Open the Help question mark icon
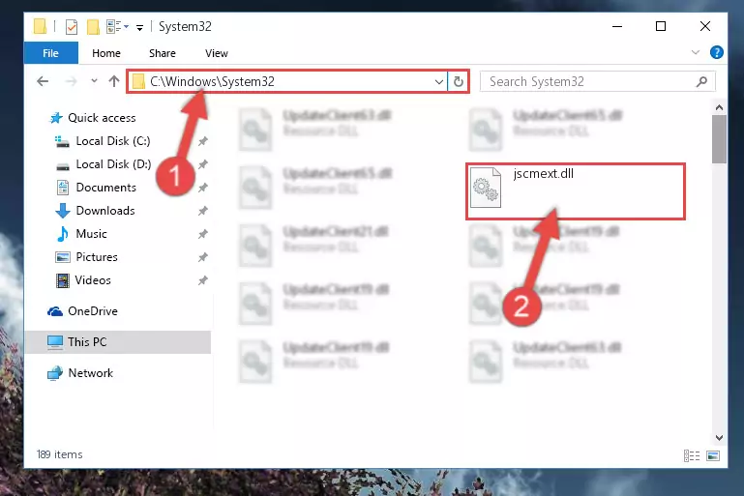 (717, 52)
